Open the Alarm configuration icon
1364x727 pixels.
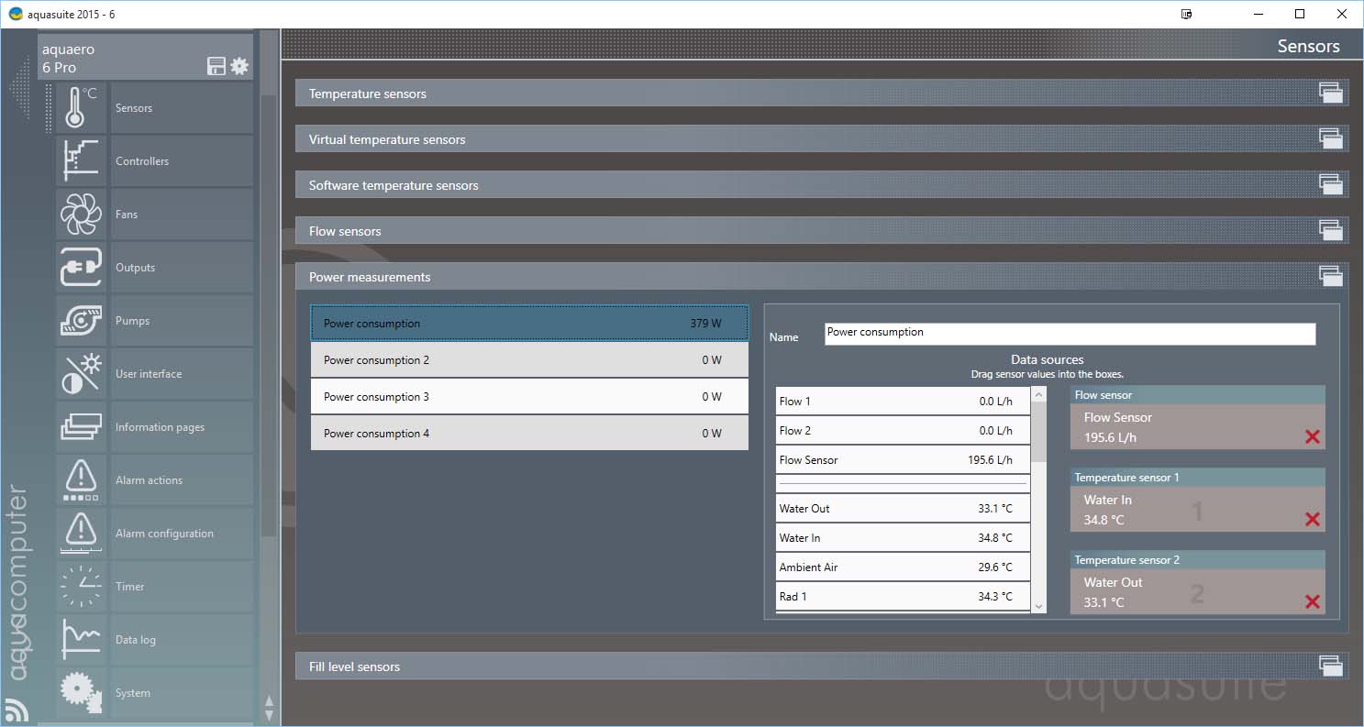pos(81,534)
